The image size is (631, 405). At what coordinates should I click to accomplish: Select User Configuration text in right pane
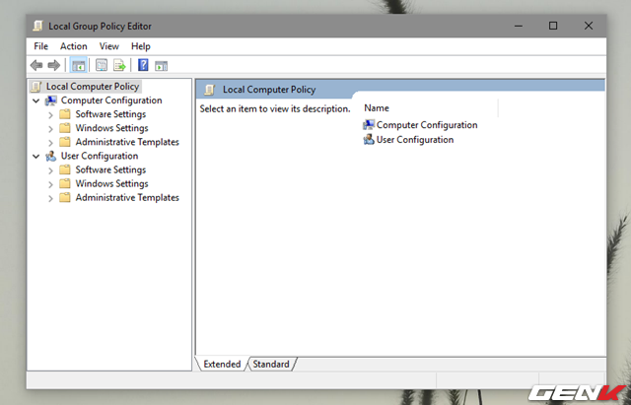(415, 140)
